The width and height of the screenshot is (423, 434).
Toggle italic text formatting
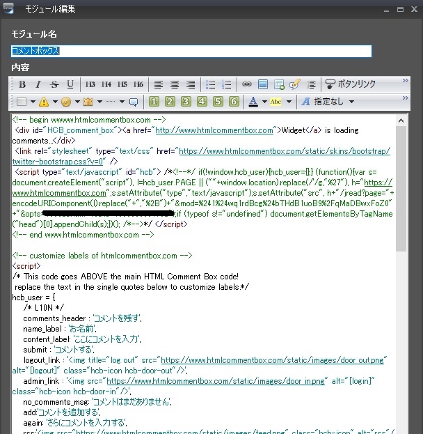coord(38,84)
